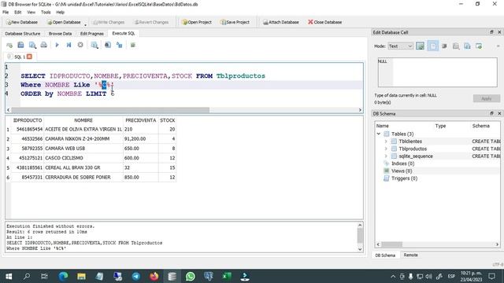
Task: Open WhatsApp from the taskbar
Action: click(x=191, y=276)
